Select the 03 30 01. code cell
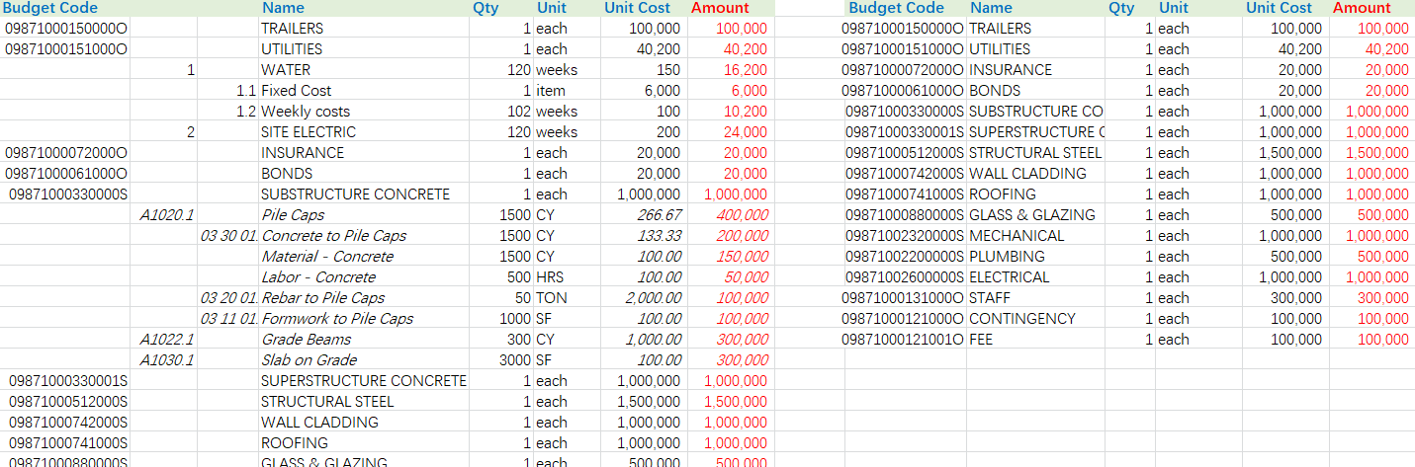Screen dimensions: 1415x467 229,236
